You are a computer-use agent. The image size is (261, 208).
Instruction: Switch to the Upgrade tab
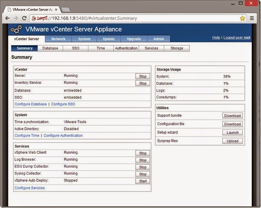tap(134, 39)
